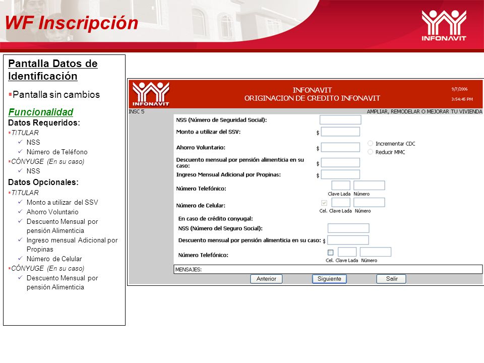The image size is (484, 363).
Task: Click the 'Ahorro Voluntario' checklist item in left panel
Action: click(x=52, y=212)
